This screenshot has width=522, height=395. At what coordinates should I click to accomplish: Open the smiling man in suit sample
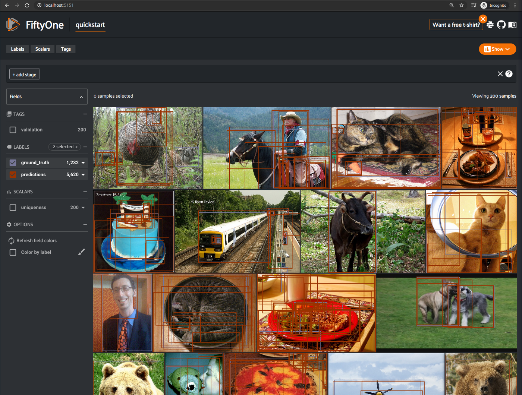123,313
